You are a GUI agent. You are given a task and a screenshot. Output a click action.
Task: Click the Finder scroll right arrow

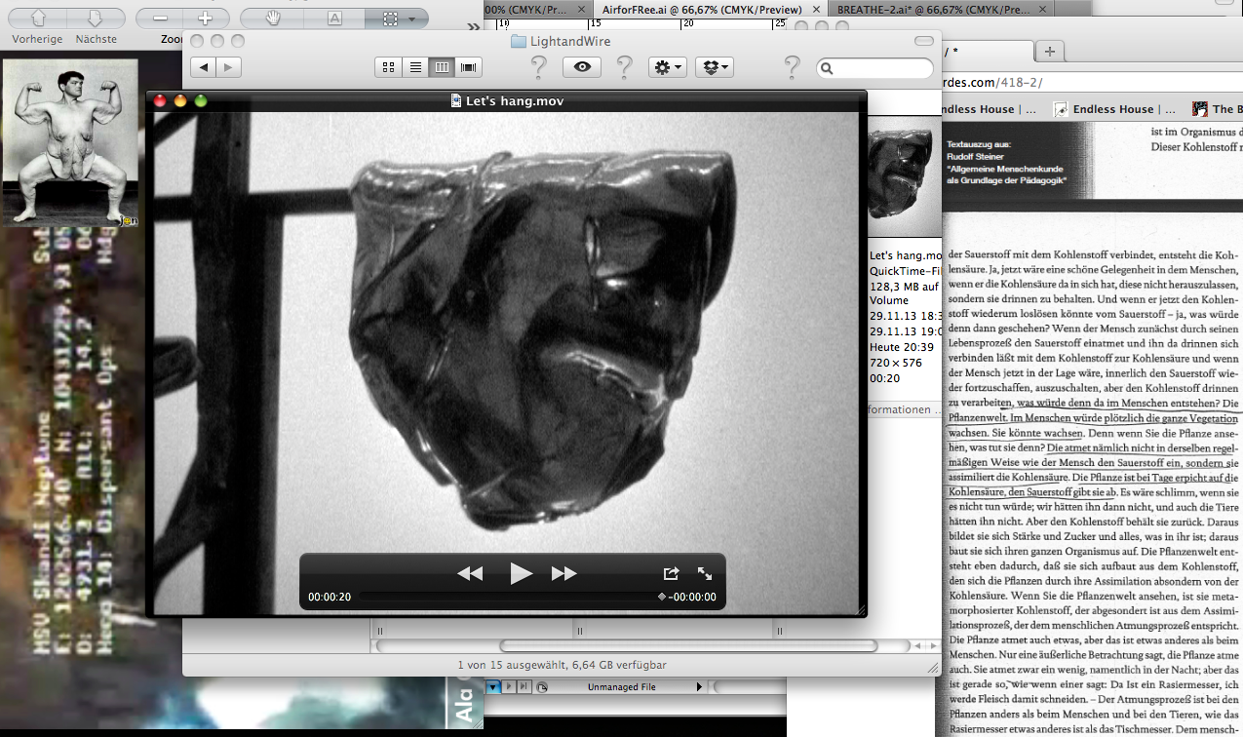(x=931, y=645)
